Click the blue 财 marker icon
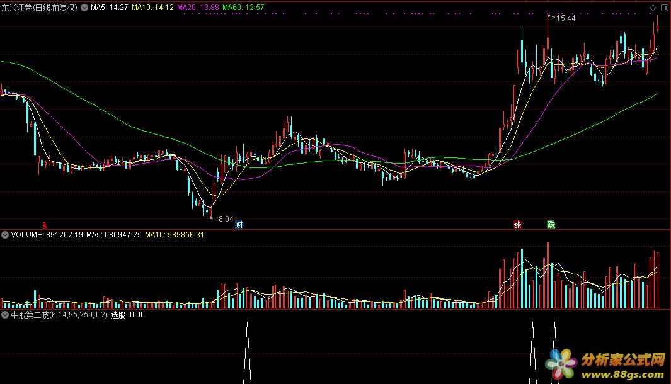 pyautogui.click(x=239, y=225)
